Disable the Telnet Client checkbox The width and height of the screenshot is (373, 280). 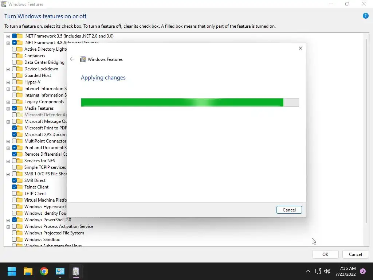click(14, 187)
